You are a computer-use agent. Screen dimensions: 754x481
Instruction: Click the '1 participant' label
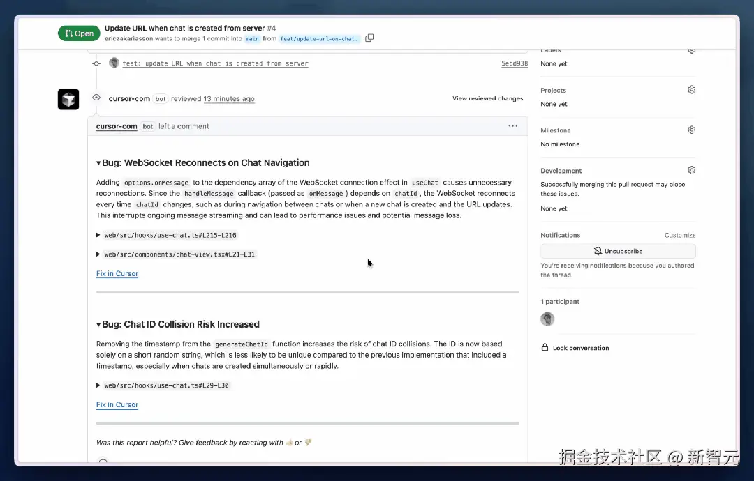[x=560, y=301]
